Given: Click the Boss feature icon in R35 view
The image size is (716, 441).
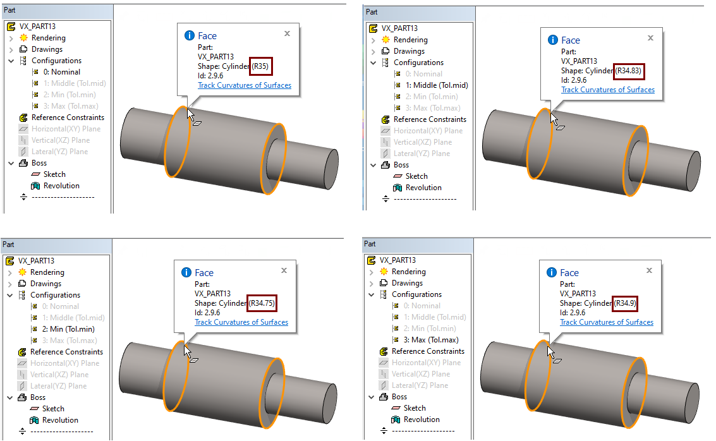Looking at the screenshot, I should 23,163.
